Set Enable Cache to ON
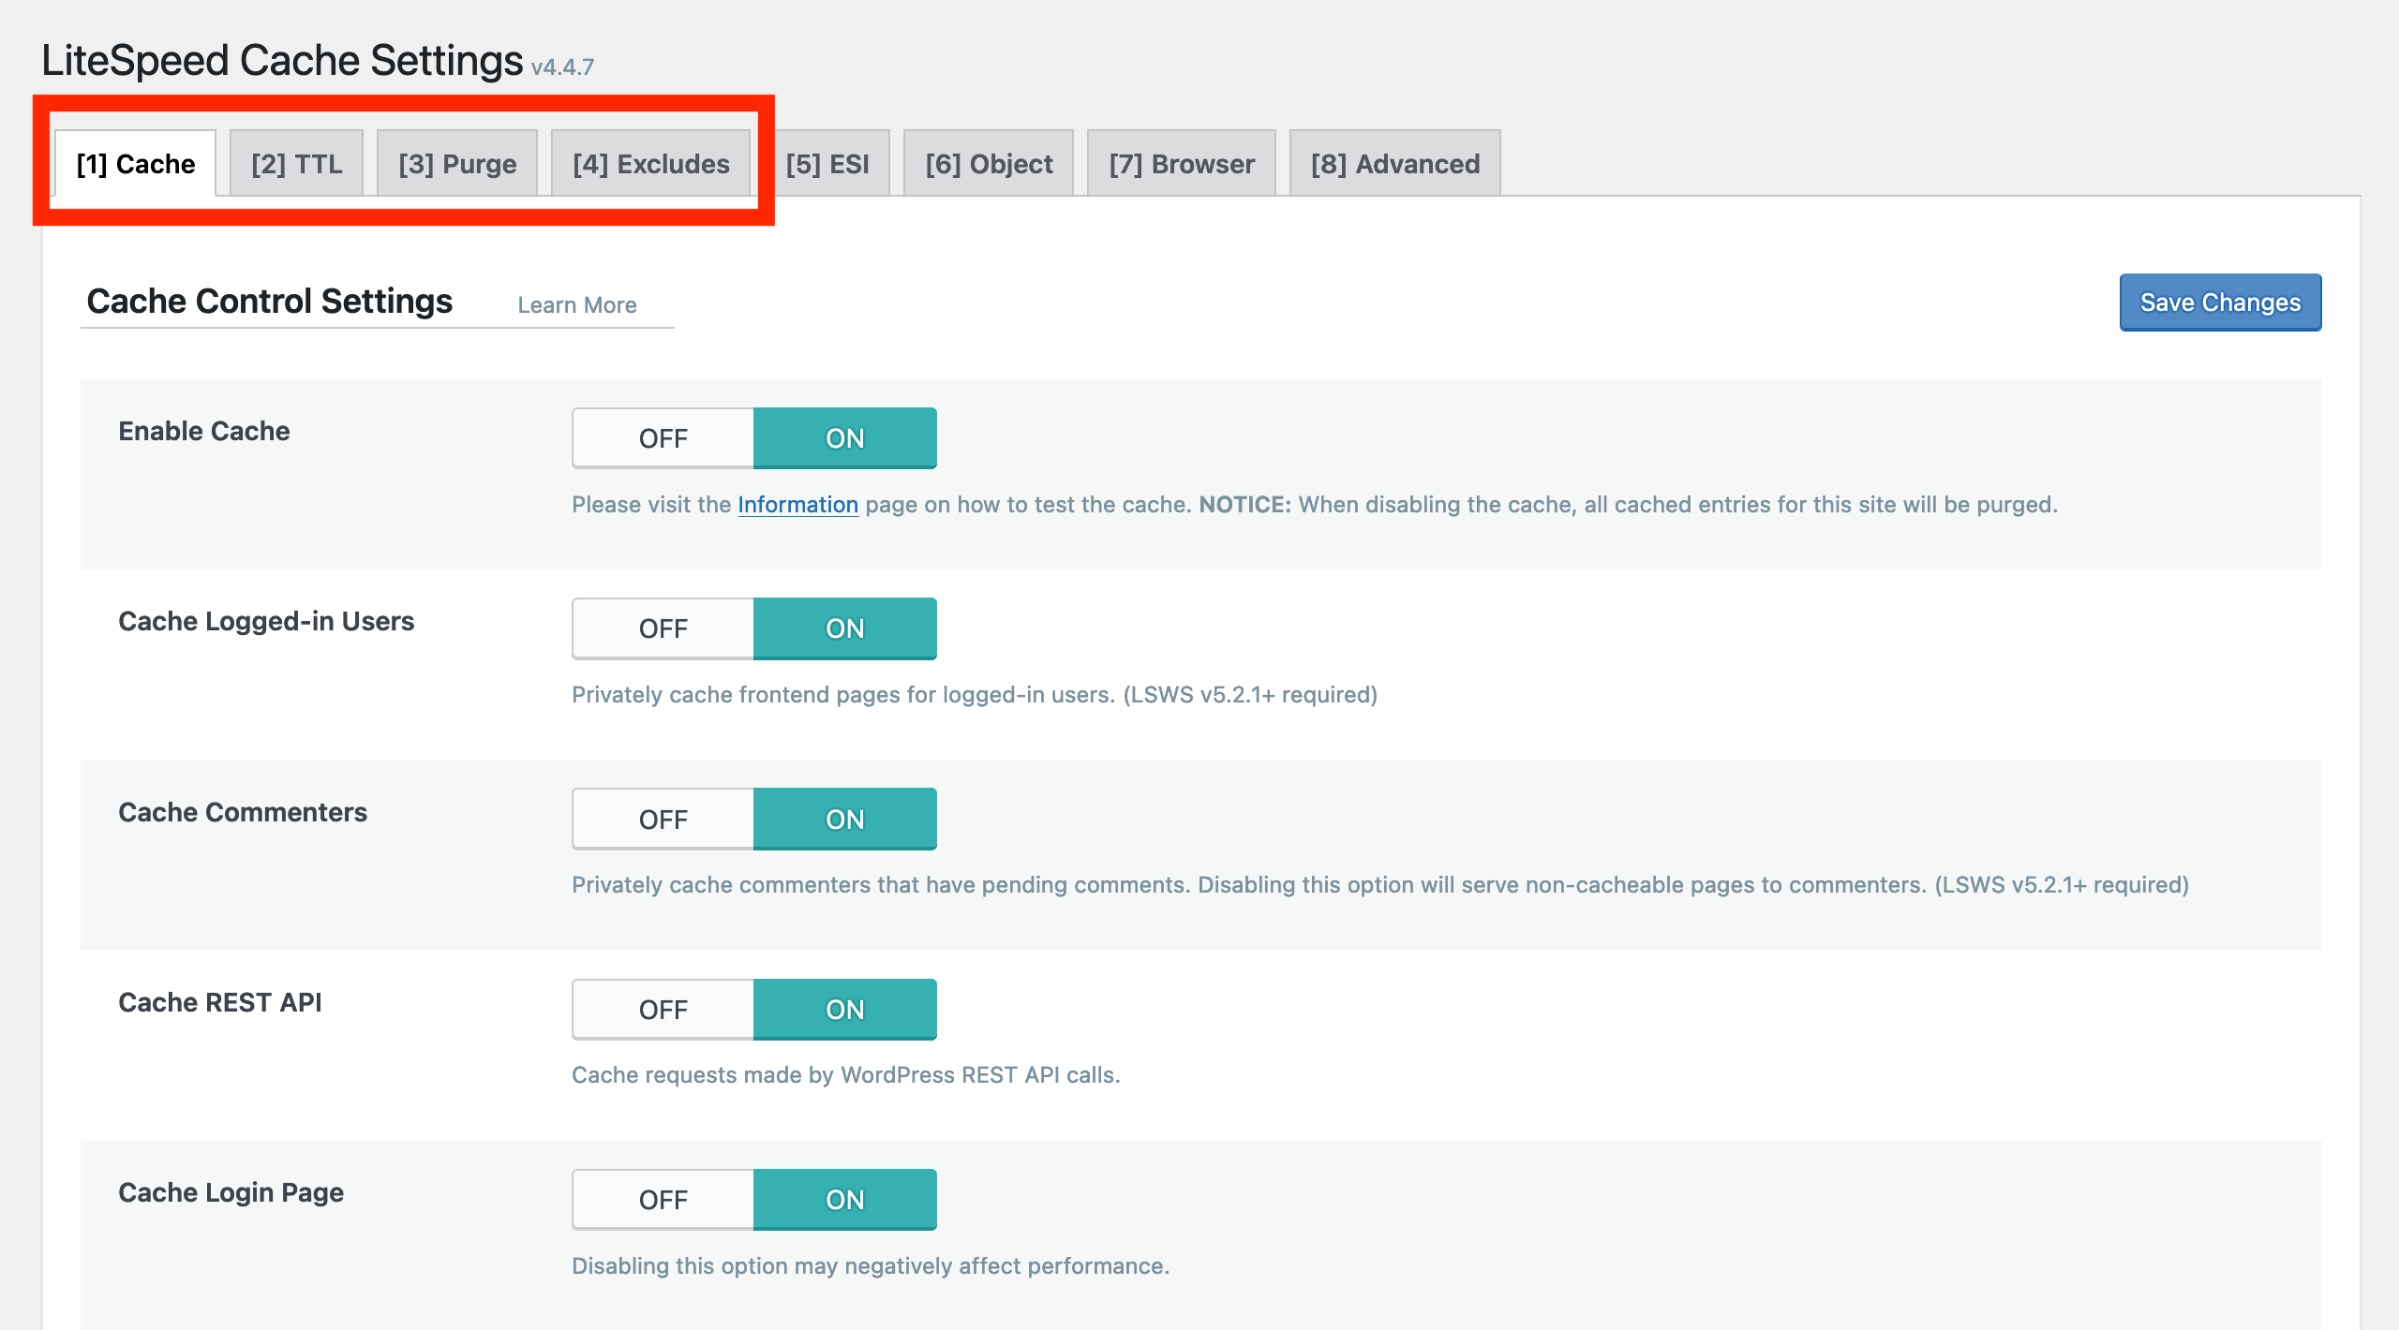2399x1330 pixels. coord(845,438)
